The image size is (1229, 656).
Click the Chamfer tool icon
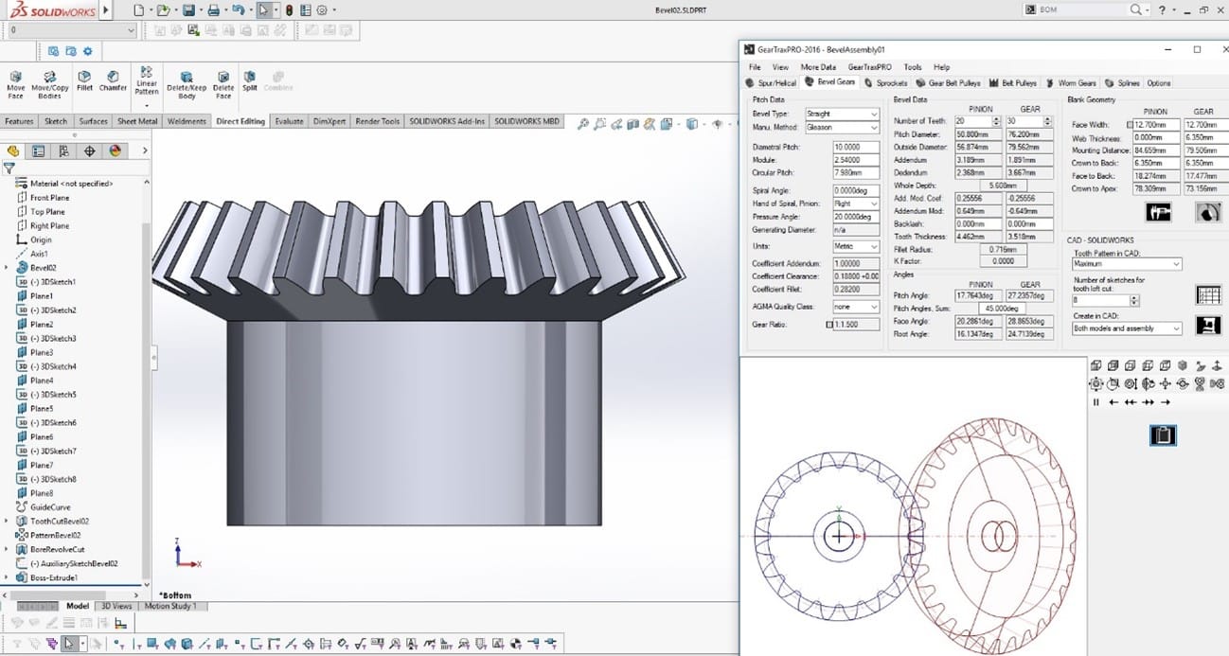113,81
